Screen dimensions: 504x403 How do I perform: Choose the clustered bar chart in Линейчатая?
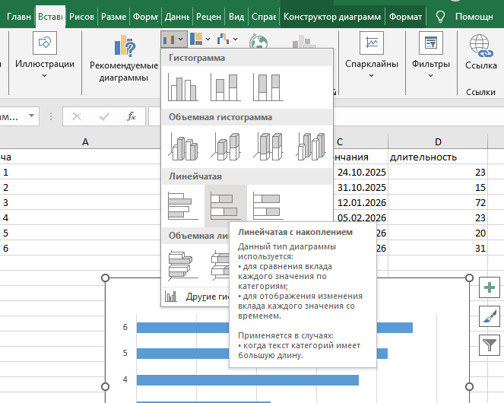tap(182, 205)
